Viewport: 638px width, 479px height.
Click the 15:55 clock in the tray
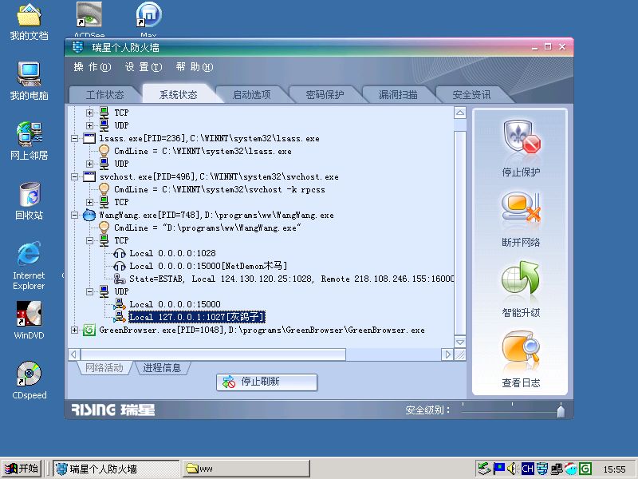point(614,469)
